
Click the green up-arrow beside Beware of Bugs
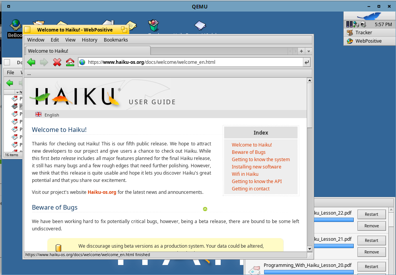(x=205, y=209)
